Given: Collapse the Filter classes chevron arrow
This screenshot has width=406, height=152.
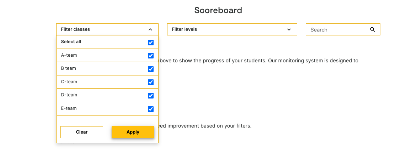Looking at the screenshot, I should coord(150,30).
